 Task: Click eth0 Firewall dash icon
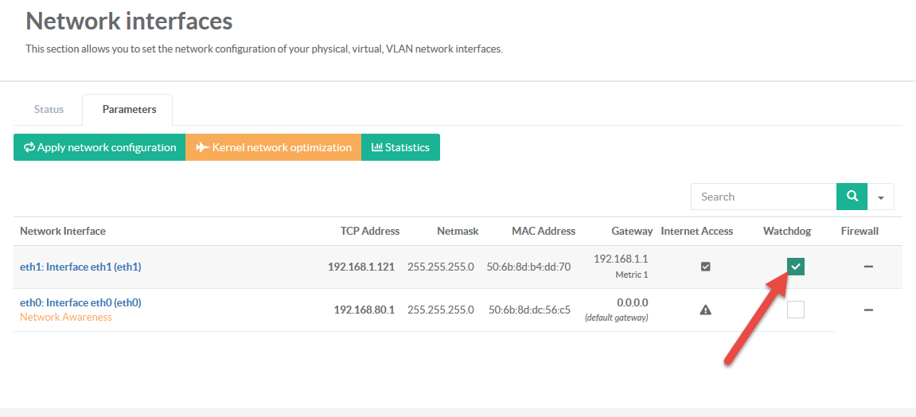[868, 310]
